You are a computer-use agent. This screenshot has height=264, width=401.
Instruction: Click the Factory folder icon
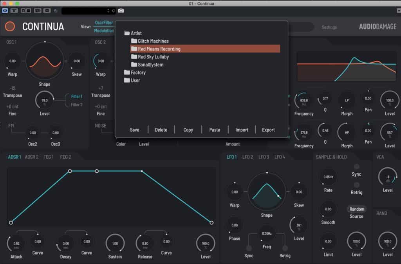(x=127, y=72)
